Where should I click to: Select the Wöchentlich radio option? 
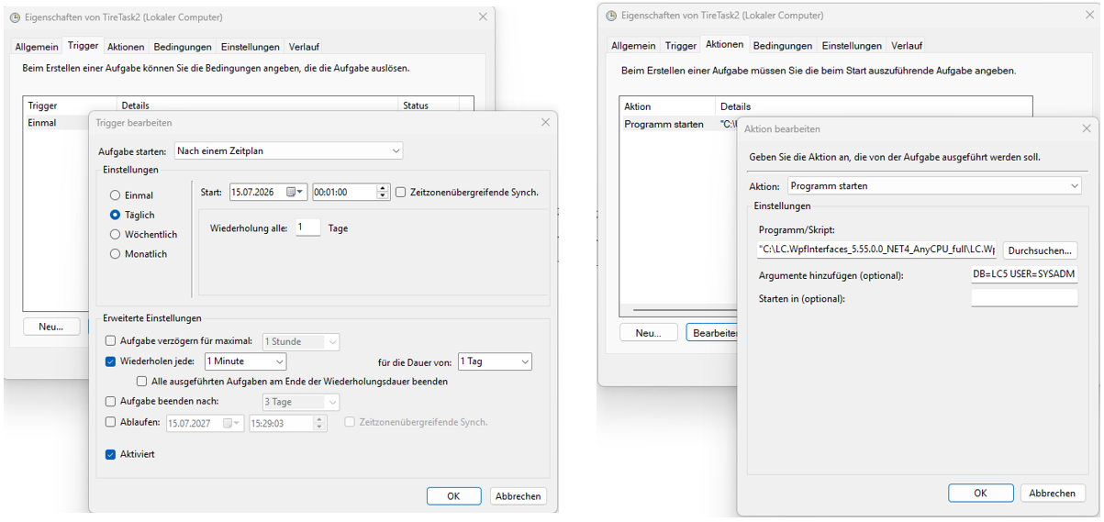point(115,234)
